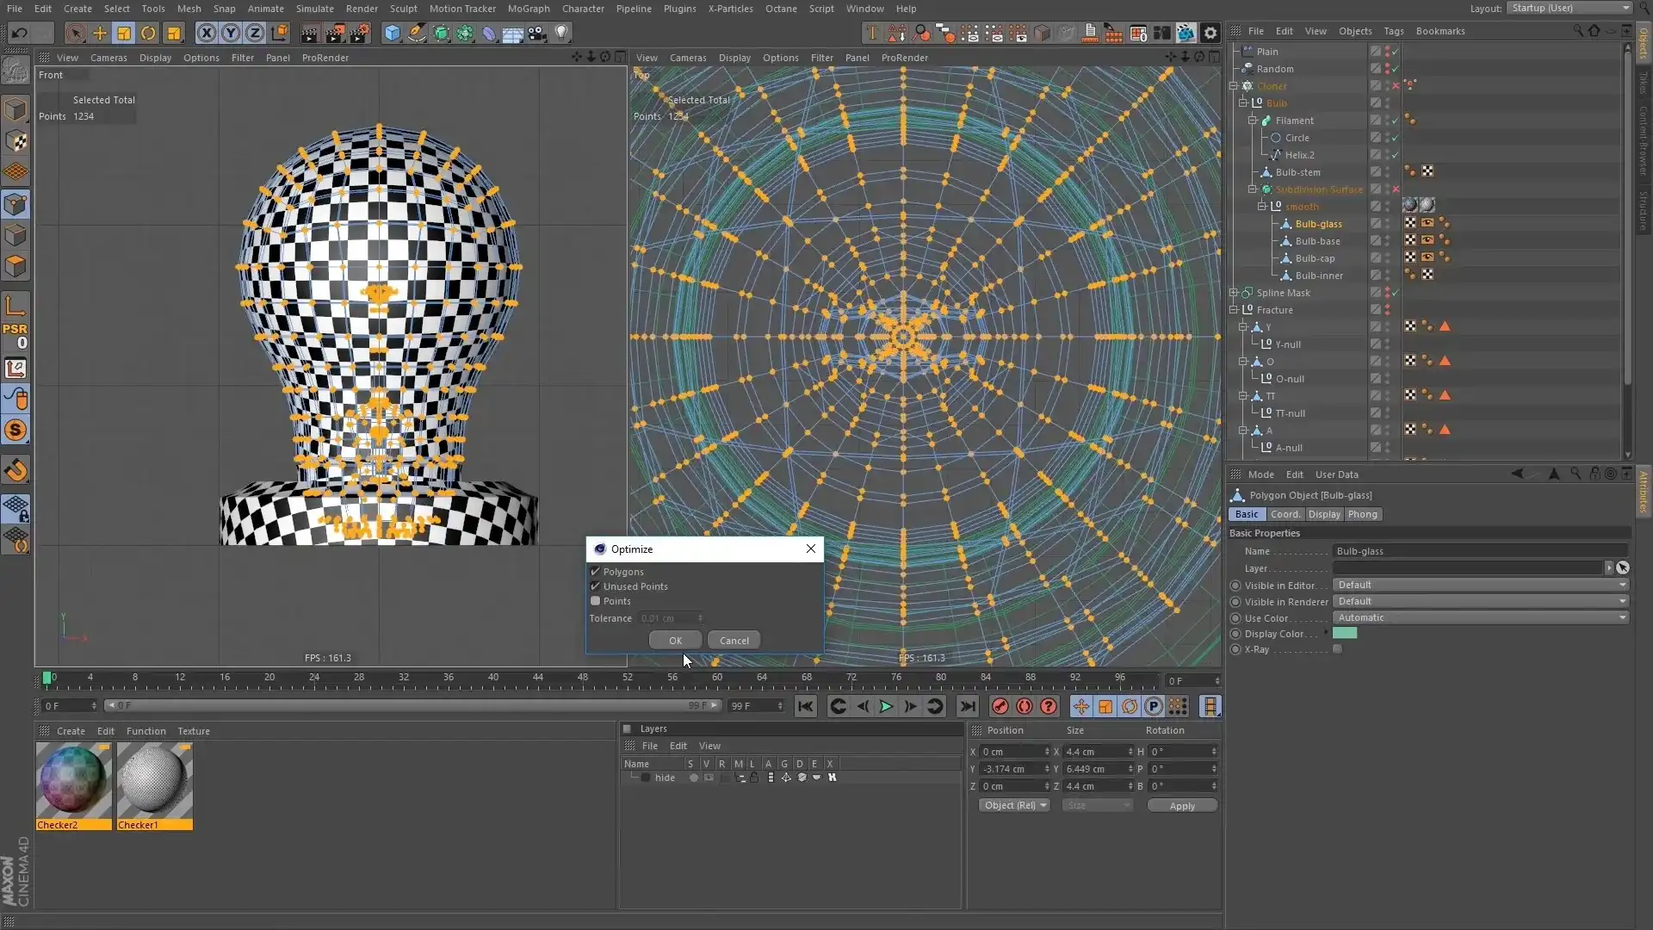Select the Checker1 material thumbnail
This screenshot has height=930, width=1653.
[154, 779]
